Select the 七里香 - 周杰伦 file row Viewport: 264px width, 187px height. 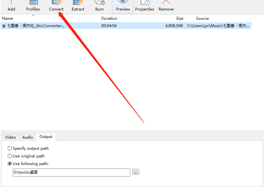pyautogui.click(x=126, y=25)
